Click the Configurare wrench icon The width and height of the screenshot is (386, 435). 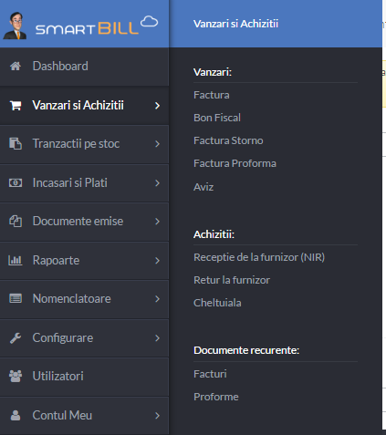coord(16,338)
